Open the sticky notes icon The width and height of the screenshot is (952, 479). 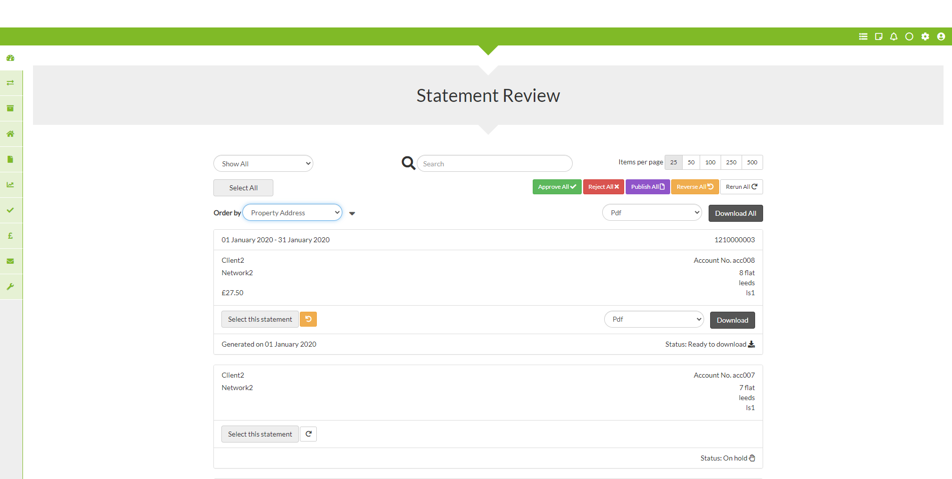(879, 36)
